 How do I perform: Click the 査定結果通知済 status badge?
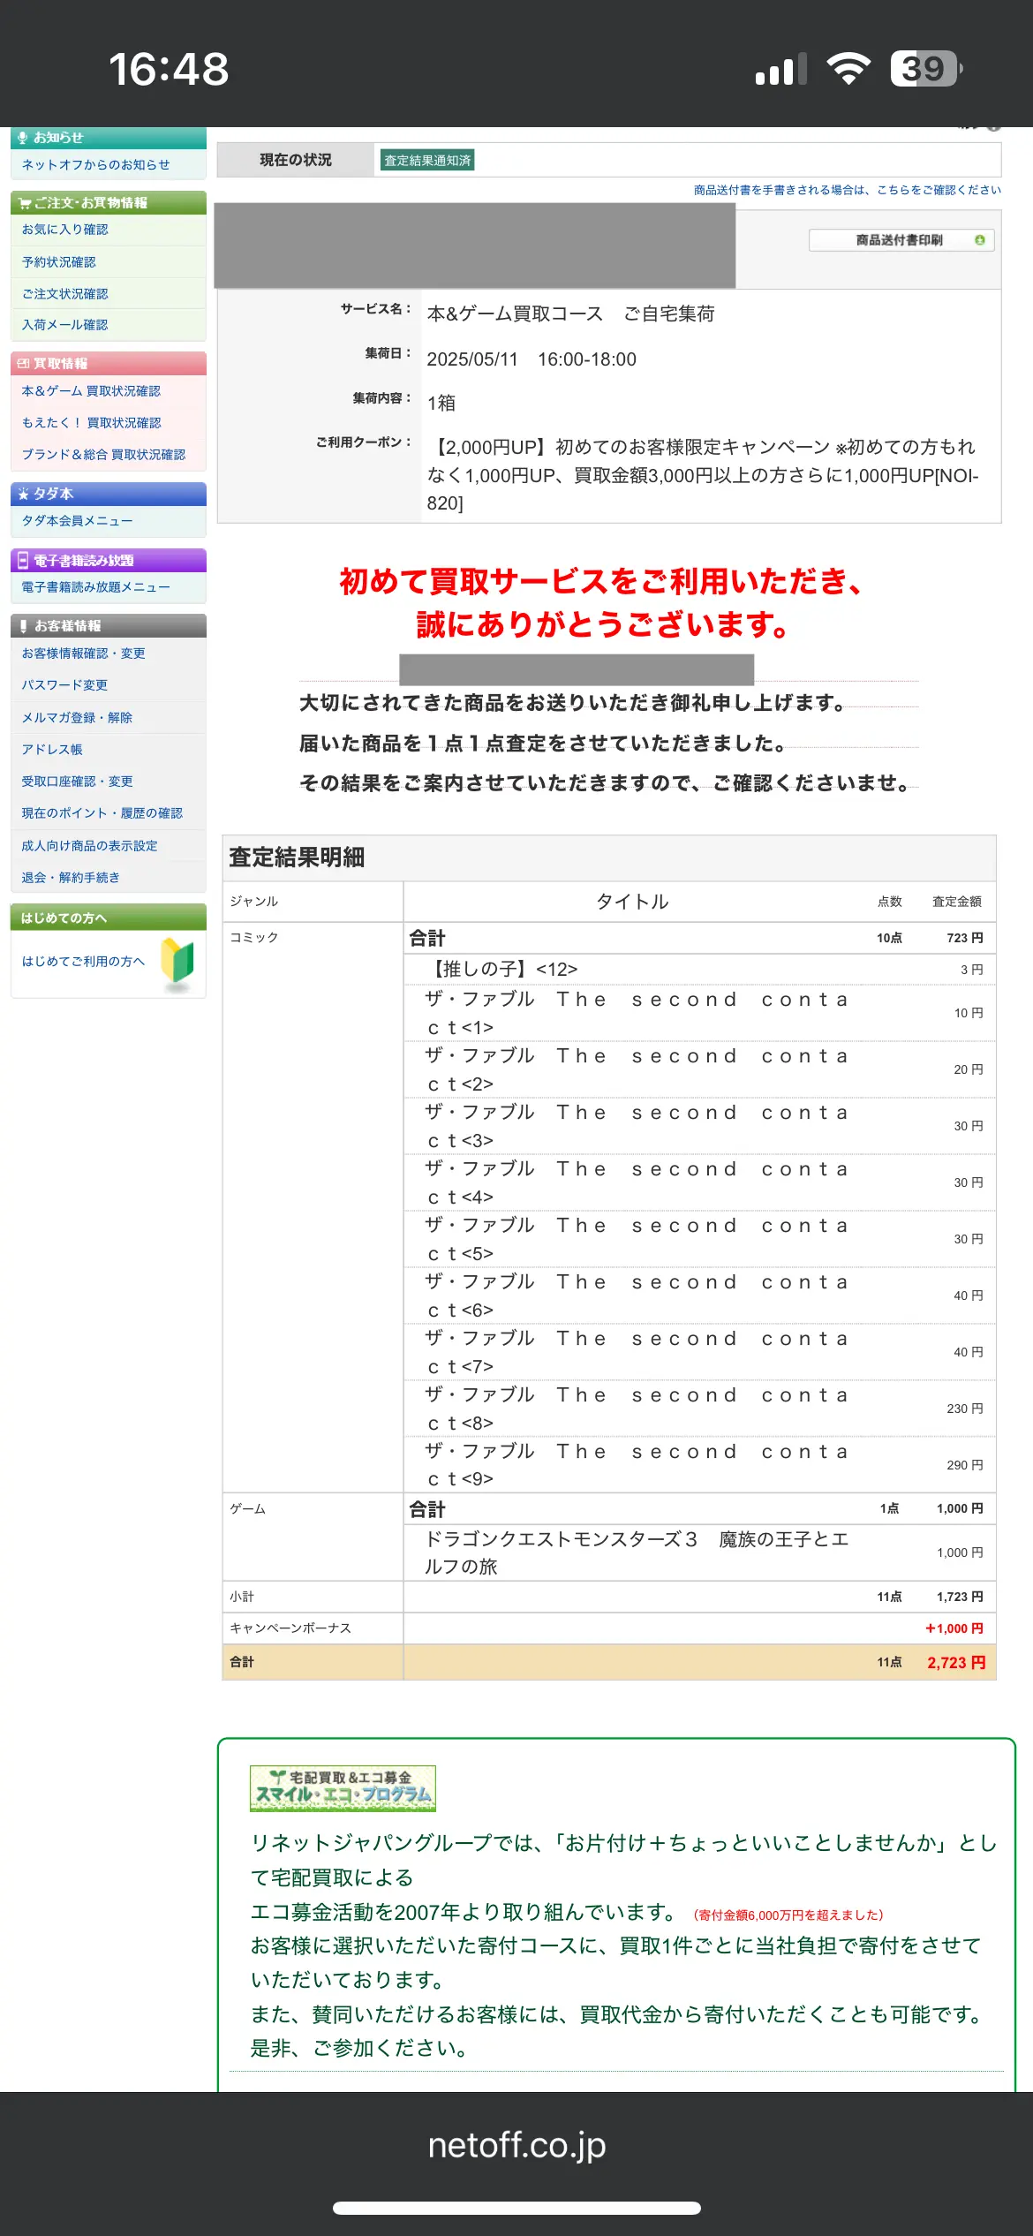(427, 160)
